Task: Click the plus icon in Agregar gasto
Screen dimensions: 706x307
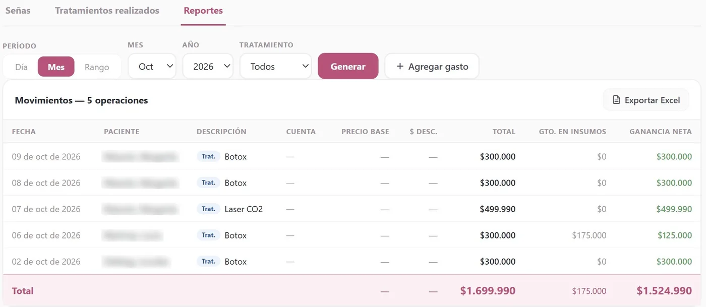Action: 400,66
